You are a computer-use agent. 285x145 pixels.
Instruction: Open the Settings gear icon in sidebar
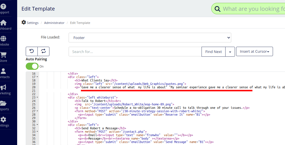3,119
